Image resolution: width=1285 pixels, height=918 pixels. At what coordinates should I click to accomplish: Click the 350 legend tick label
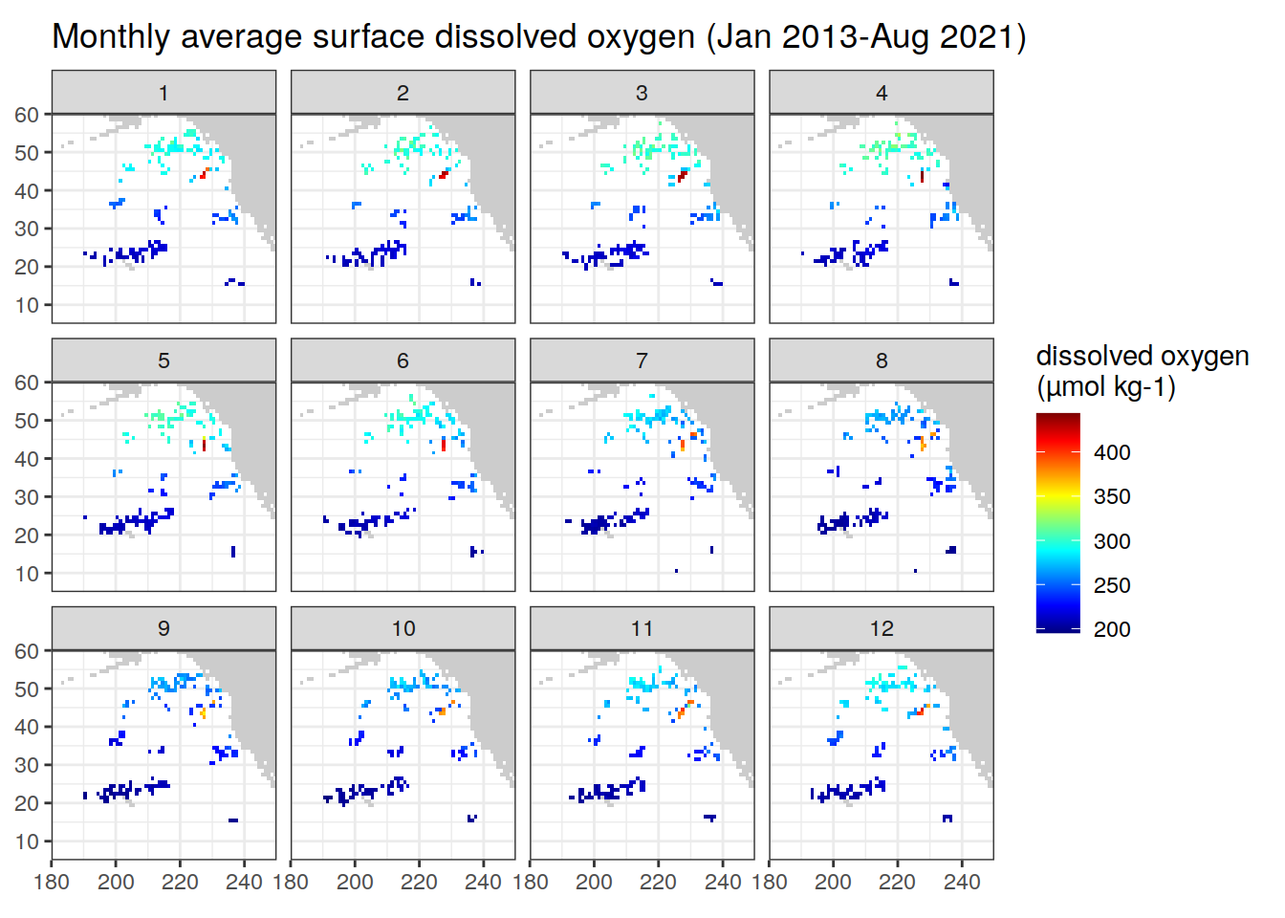(x=1112, y=496)
